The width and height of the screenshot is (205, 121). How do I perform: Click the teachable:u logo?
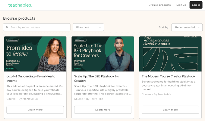[x=20, y=5]
